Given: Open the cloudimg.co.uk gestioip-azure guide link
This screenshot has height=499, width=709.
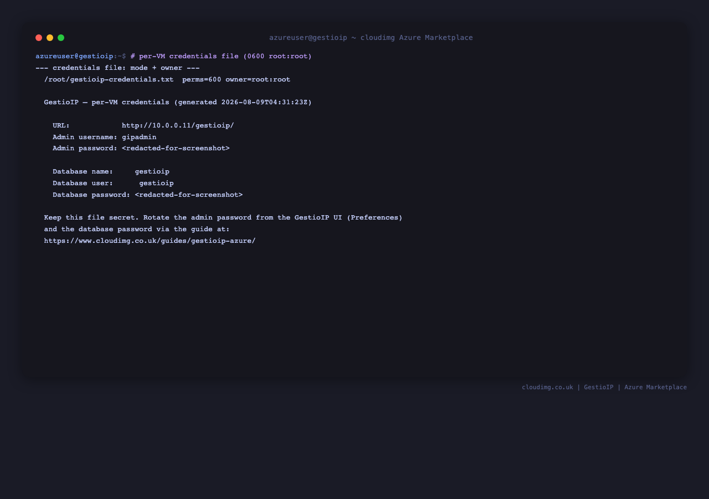Looking at the screenshot, I should [x=150, y=241].
